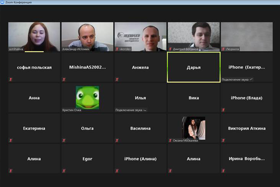Click Оксана Москалева profile photo
The height and width of the screenshot is (187, 280).
[193, 128]
